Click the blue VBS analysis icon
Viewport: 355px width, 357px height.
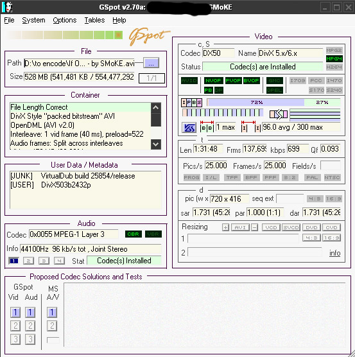(189, 128)
